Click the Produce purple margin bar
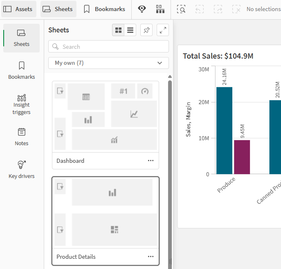Image resolution: width=281 pixels, height=269 pixels. (x=242, y=157)
